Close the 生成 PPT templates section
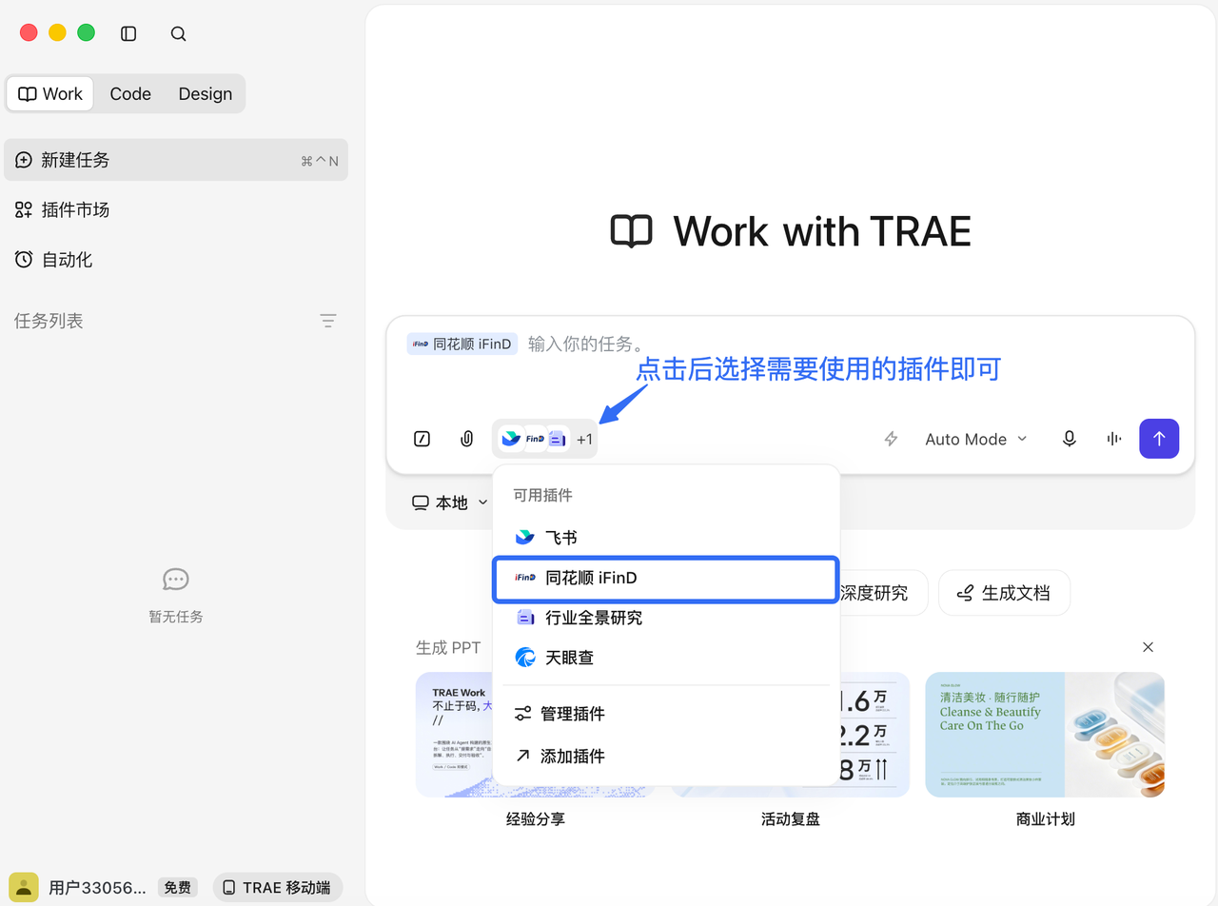The image size is (1218, 906). click(1148, 647)
